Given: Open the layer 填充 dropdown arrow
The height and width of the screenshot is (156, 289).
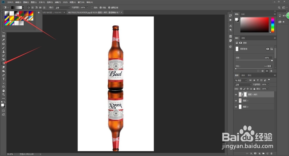Looking at the screenshot, I should pos(268,89).
